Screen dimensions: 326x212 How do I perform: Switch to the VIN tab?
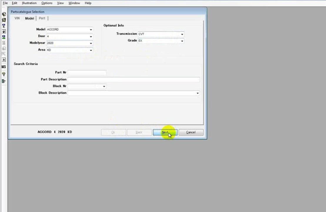pos(17,18)
